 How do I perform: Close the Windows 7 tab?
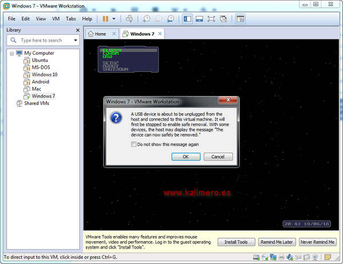(160, 34)
